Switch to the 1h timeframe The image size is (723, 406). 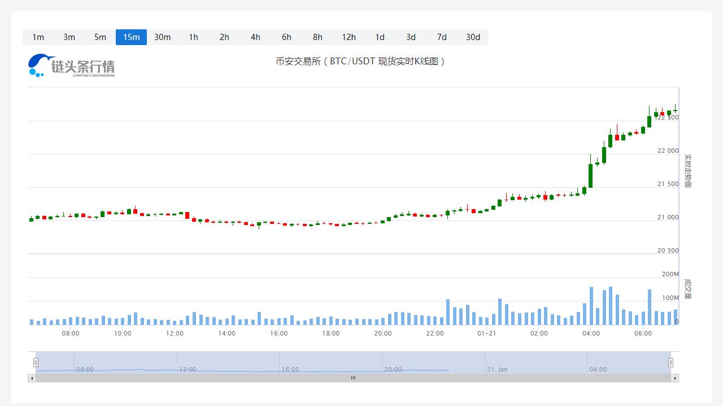193,37
